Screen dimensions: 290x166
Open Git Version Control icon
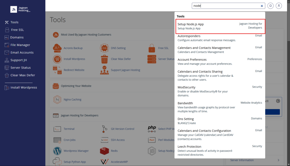tap(105, 129)
